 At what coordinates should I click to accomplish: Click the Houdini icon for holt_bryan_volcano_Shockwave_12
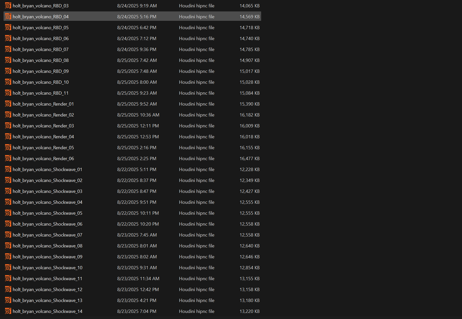point(8,289)
